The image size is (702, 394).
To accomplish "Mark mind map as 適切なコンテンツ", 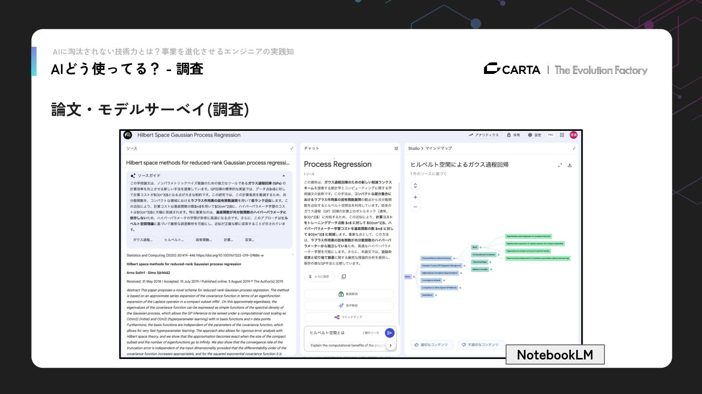I will 431,344.
